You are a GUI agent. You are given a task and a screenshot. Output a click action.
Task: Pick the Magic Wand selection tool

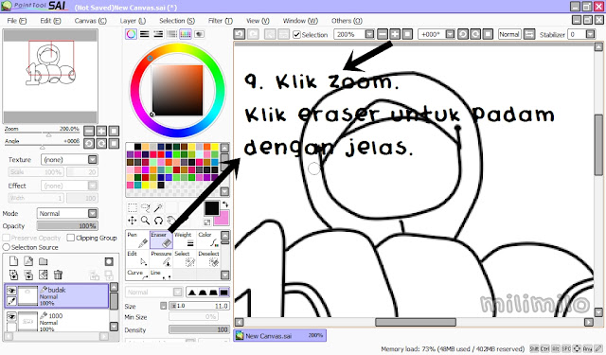coord(158,208)
